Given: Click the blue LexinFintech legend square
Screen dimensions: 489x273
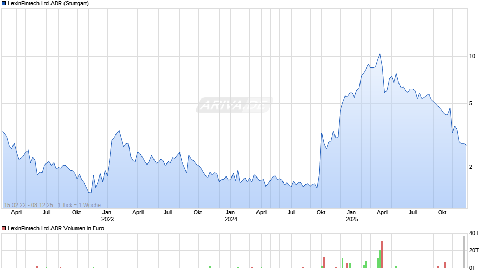Looking at the screenshot, I should pyautogui.click(x=4, y=4).
